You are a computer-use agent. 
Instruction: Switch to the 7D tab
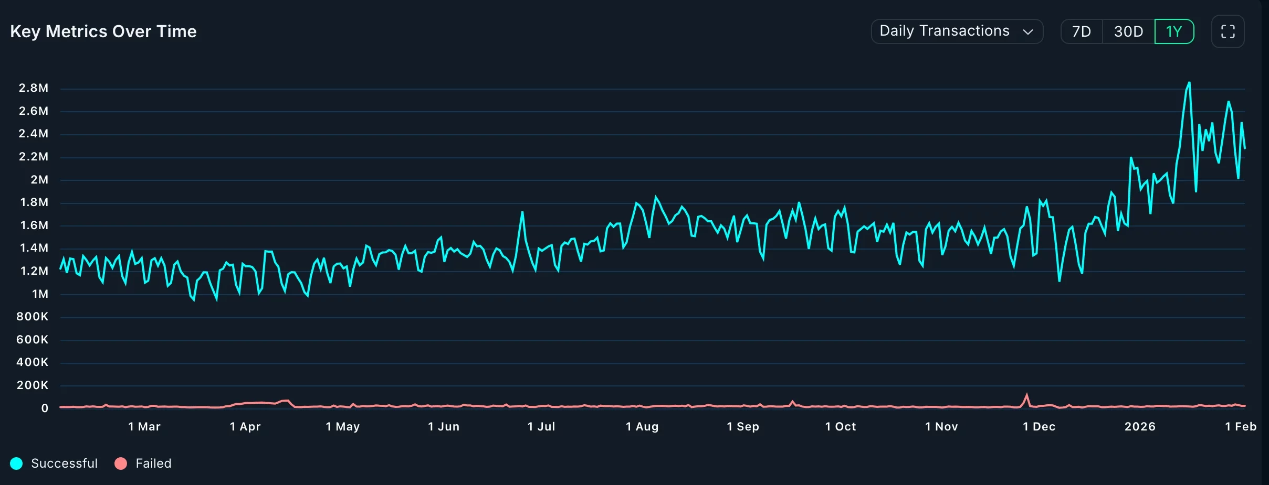click(x=1081, y=31)
